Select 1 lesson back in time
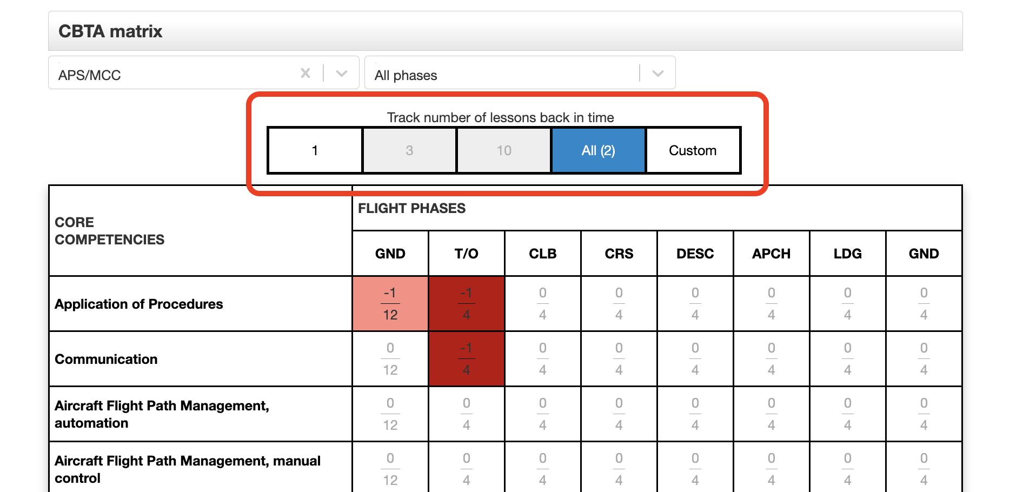The width and height of the screenshot is (1023, 492). [x=315, y=150]
